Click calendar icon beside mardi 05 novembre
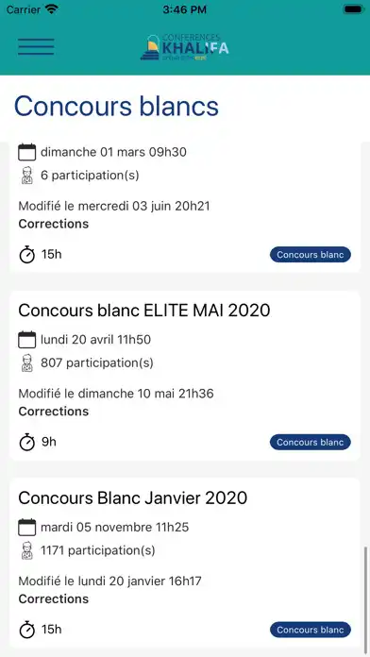The image size is (370, 657). (x=27, y=527)
